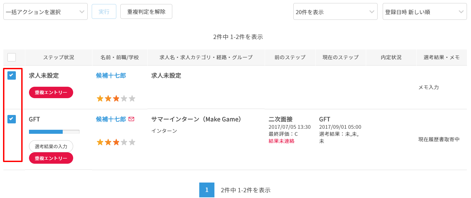Click the ステップ状況 column header

(x=59, y=57)
